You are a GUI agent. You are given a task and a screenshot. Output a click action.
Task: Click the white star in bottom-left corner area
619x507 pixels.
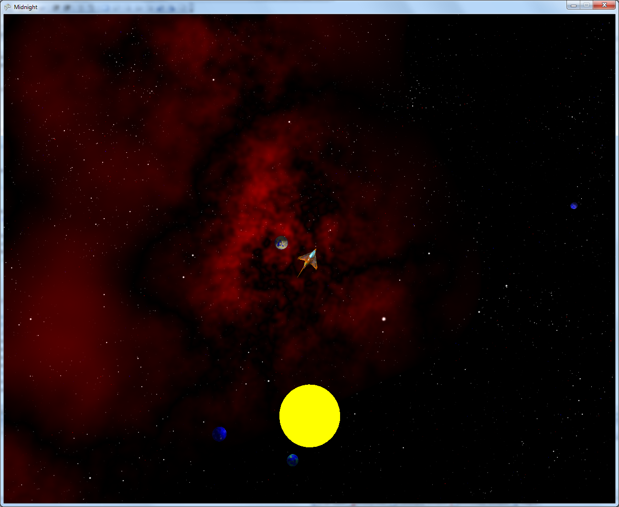tap(90, 477)
